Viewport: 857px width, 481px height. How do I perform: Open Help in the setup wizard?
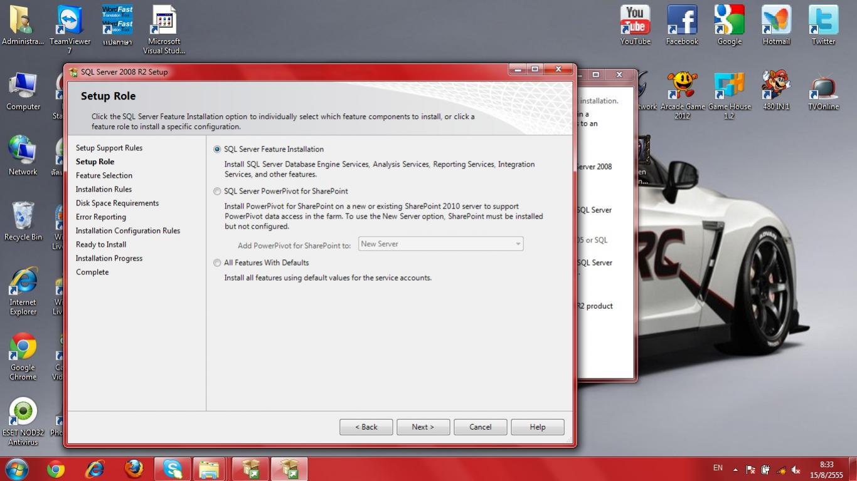click(x=537, y=427)
